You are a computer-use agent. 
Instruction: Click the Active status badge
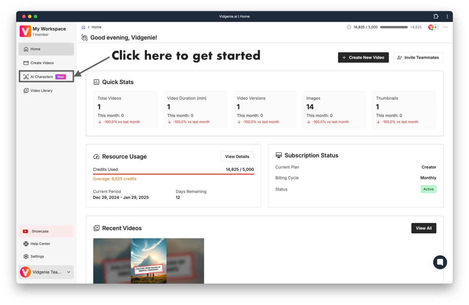coord(428,189)
